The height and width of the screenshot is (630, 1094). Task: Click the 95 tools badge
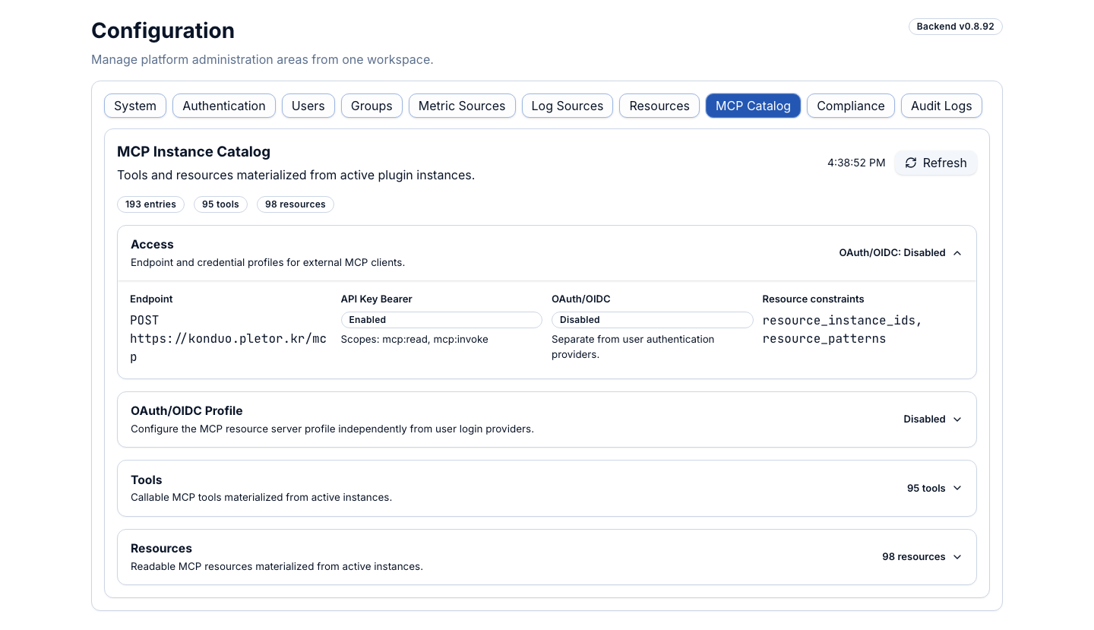click(220, 204)
